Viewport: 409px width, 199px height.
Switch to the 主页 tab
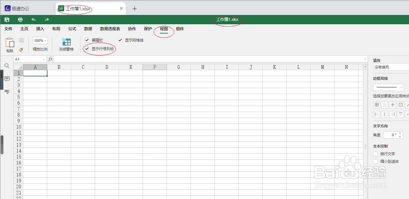[24, 29]
